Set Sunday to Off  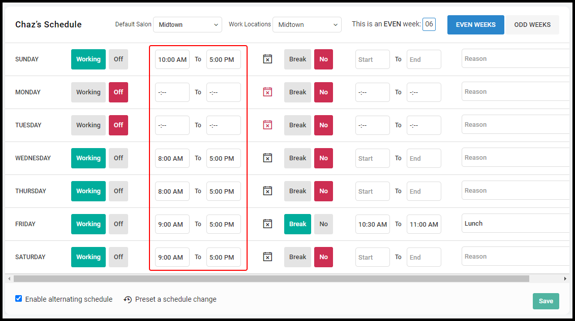[118, 59]
